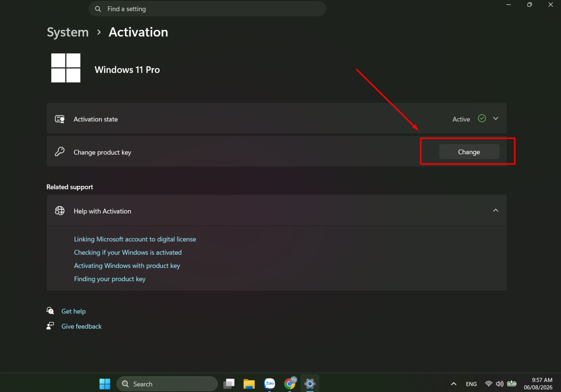Click the search magnifier icon in Settings

coord(98,9)
